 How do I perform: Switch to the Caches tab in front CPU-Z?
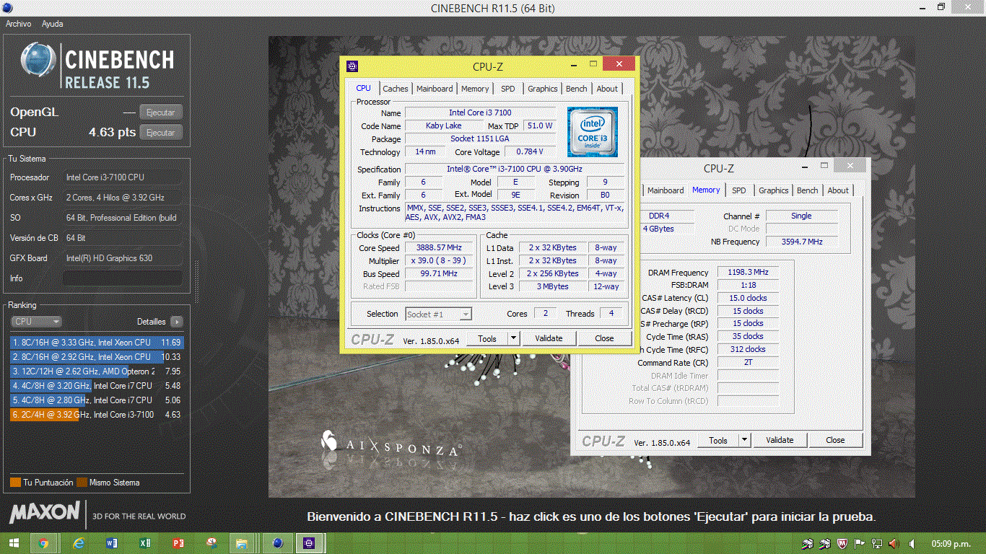[x=396, y=89]
